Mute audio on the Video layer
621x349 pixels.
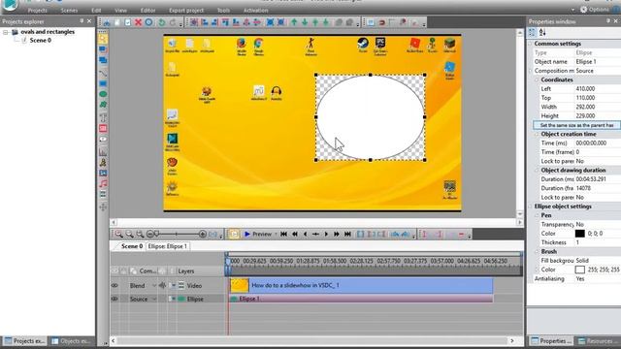(x=162, y=285)
